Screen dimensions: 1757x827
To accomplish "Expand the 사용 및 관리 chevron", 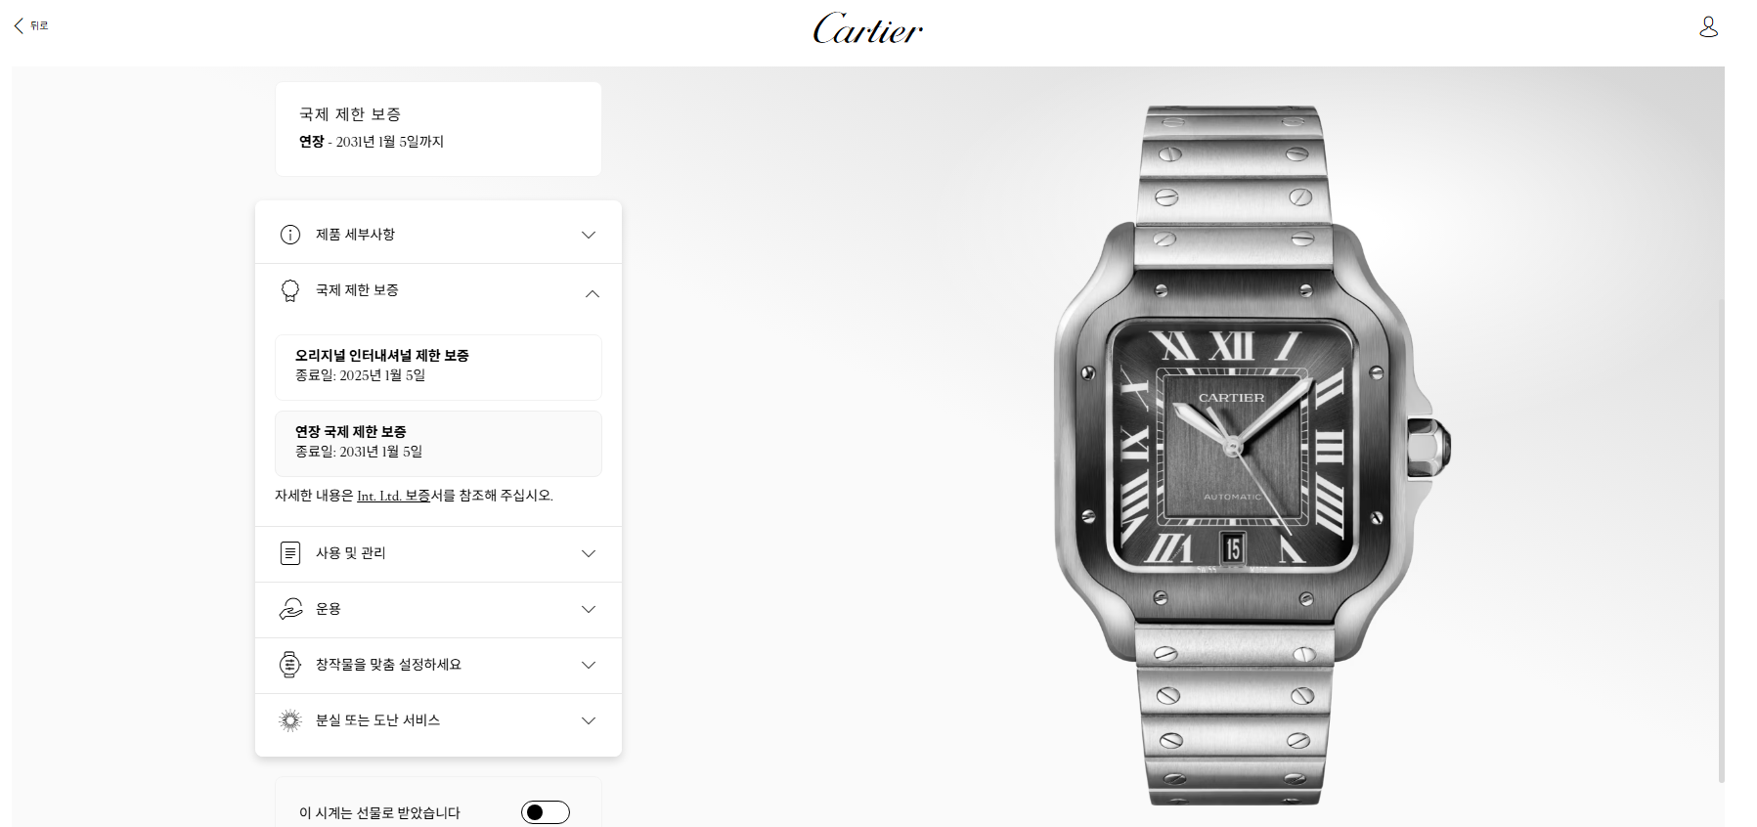I will (x=589, y=553).
